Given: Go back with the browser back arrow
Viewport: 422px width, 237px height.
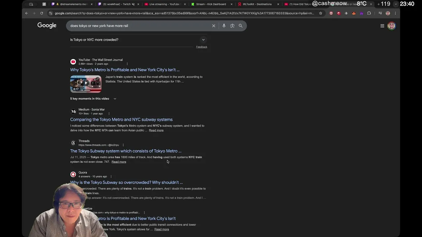Looking at the screenshot, I should 27,13.
